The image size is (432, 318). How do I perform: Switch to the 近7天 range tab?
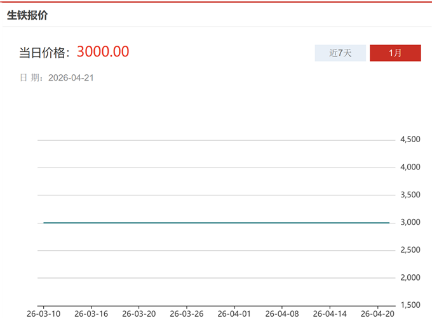(340, 53)
